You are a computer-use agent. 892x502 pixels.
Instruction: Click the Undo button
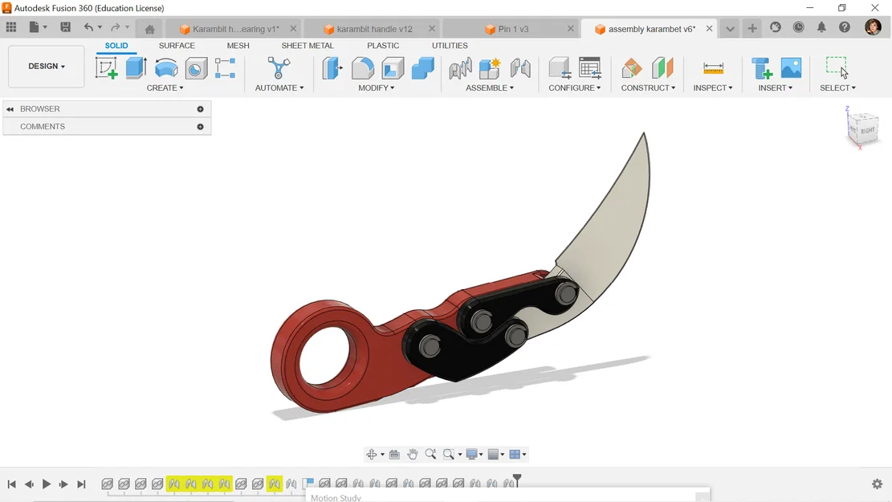(88, 27)
